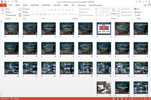151x100 pixels.
Task: Toggle Bold formatting button
Action: click(33, 14)
